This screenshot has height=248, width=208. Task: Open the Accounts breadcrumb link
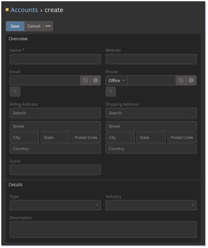click(24, 10)
